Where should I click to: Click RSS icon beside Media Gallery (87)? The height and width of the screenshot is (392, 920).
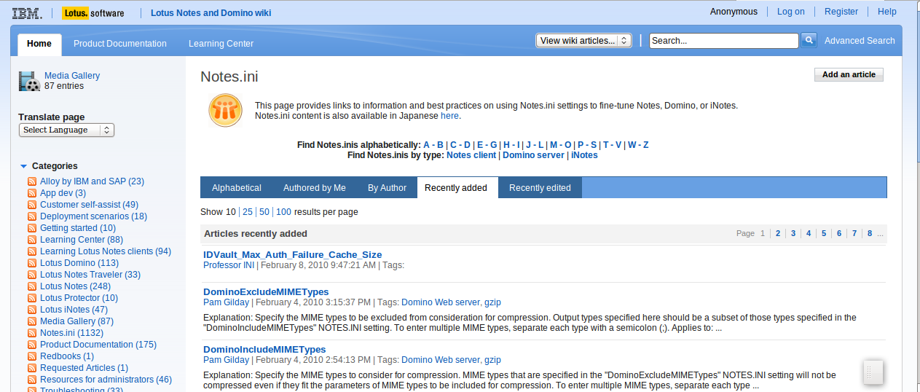(32, 321)
